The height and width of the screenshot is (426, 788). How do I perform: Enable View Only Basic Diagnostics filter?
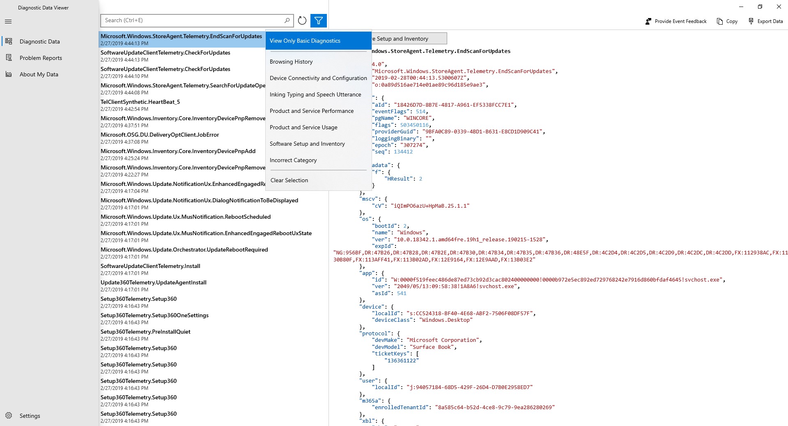pyautogui.click(x=305, y=41)
